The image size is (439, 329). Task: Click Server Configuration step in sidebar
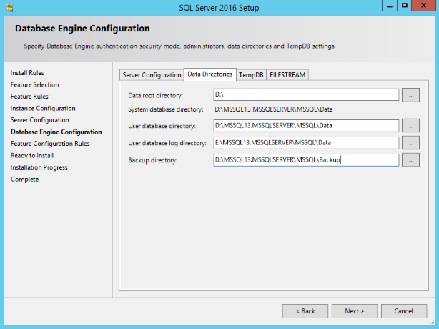pyautogui.click(x=40, y=120)
